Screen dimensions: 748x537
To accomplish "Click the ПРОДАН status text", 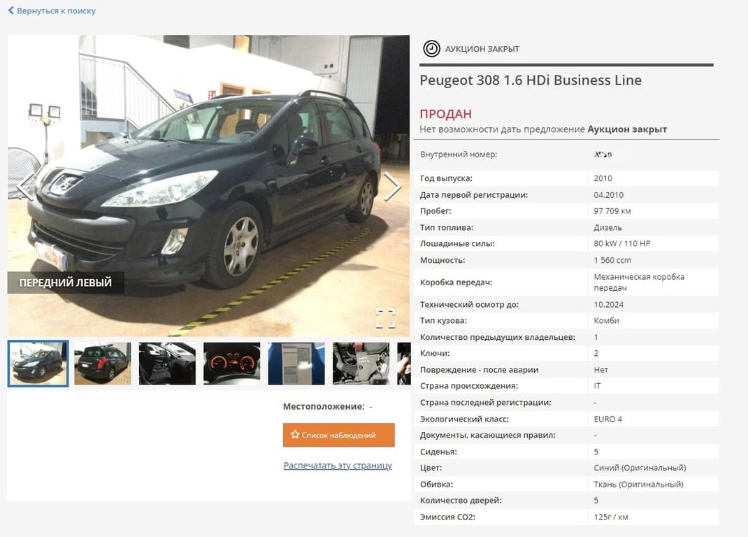I will click(x=445, y=114).
